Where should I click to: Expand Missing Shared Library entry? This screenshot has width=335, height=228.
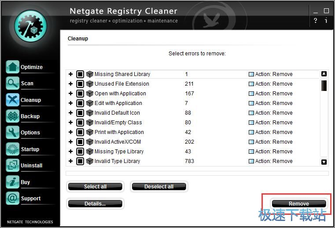click(x=71, y=74)
